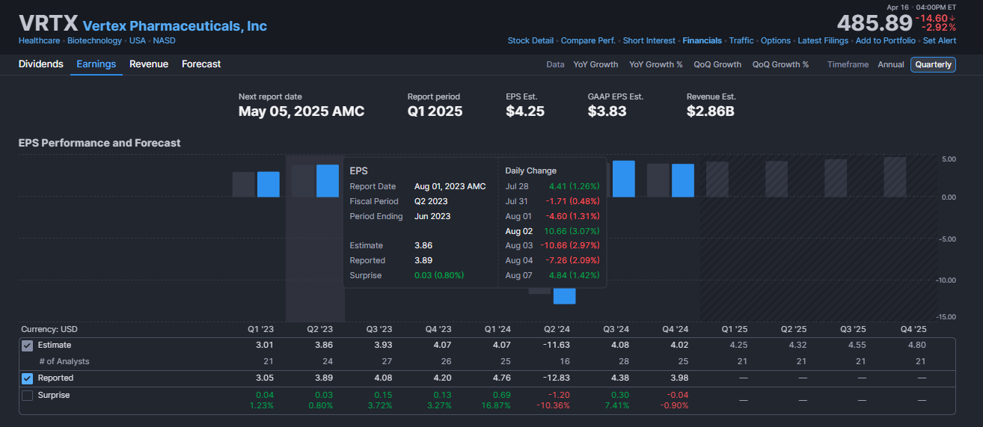Click the Biotechnology industry link

(94, 41)
